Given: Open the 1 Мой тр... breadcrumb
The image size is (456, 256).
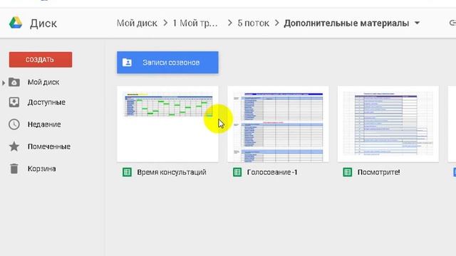Looking at the screenshot, I should click(195, 23).
